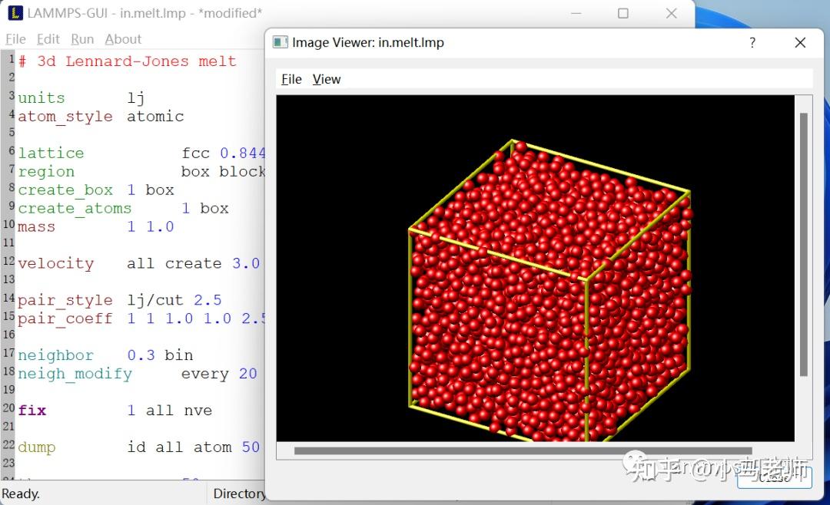The width and height of the screenshot is (830, 505).
Task: Click the 'units' keyword on line 3
Action: tap(41, 97)
